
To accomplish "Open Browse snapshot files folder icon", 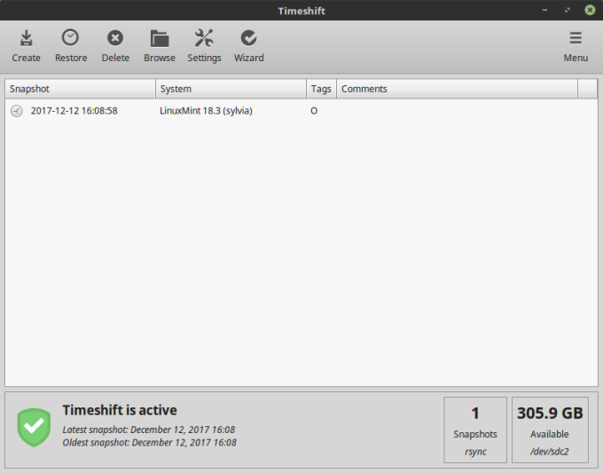I will pos(160,38).
